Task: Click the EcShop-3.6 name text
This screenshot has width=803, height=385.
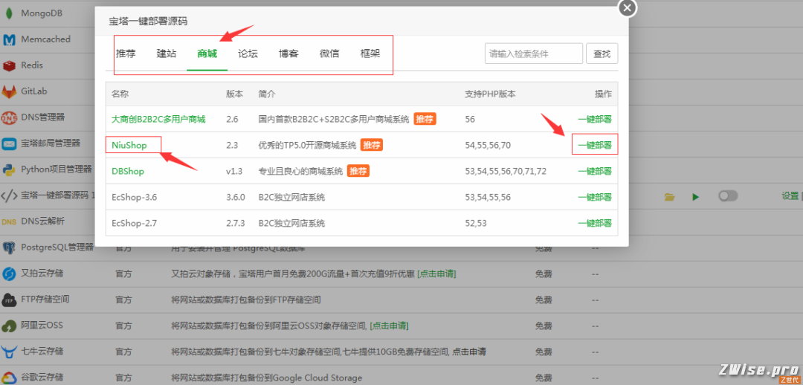Action: click(x=133, y=197)
